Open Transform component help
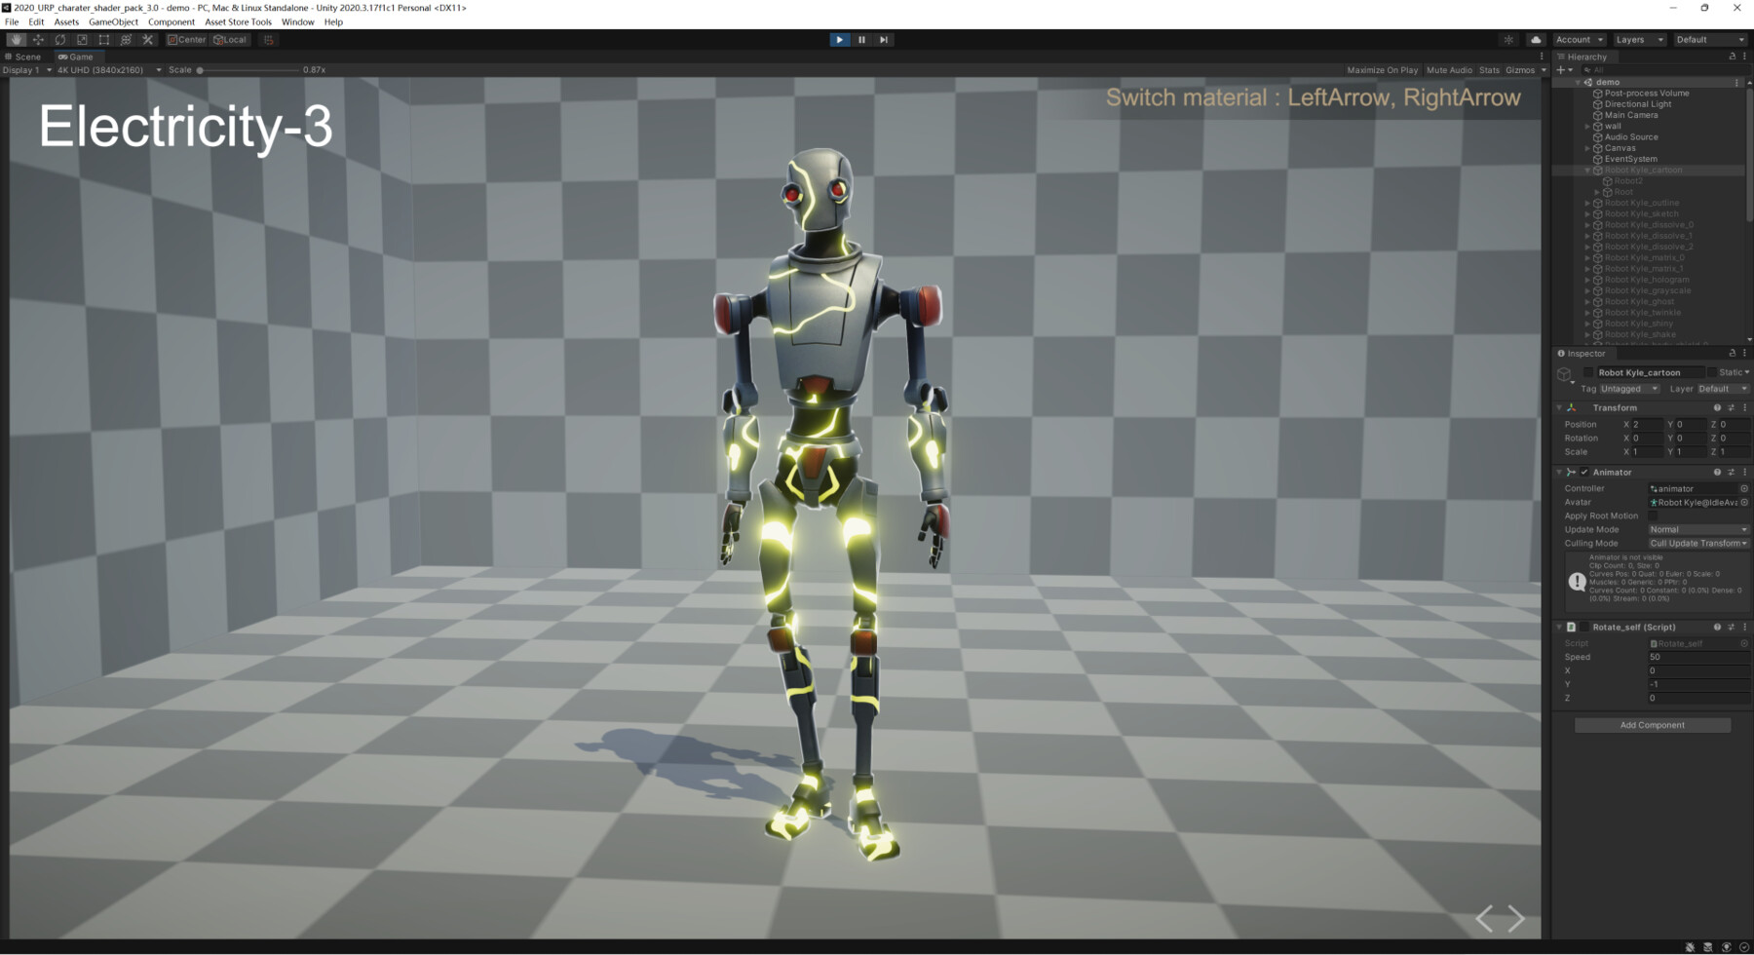The width and height of the screenshot is (1754, 955). click(x=1717, y=407)
